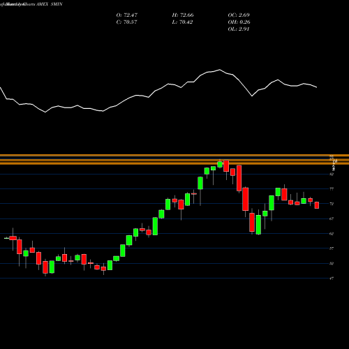Click the OC: 2.69 reading
The width and height of the screenshot is (349, 349).
pyautogui.click(x=239, y=15)
